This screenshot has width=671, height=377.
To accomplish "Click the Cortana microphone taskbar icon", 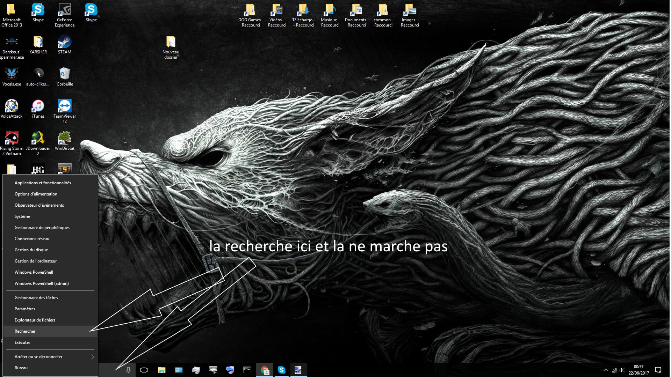I will click(128, 370).
